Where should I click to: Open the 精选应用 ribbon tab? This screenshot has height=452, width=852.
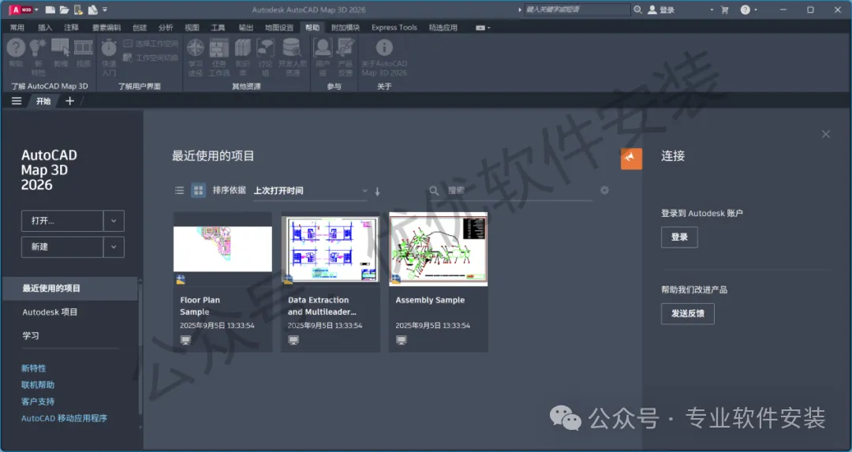coord(443,28)
